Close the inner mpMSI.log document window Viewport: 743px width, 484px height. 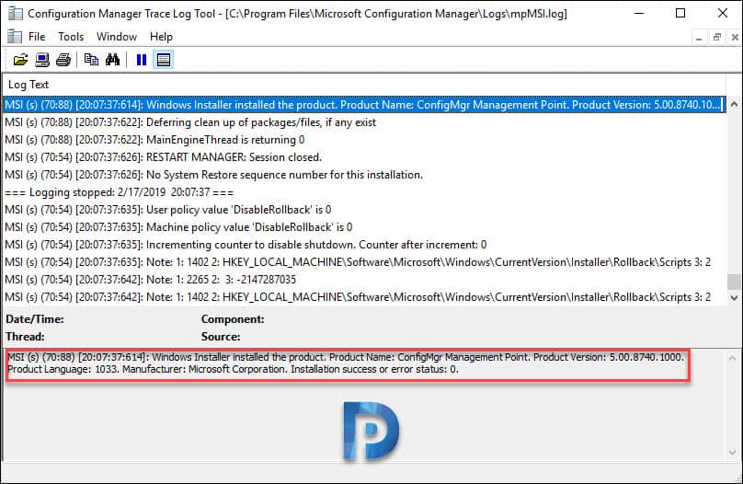[x=735, y=37]
